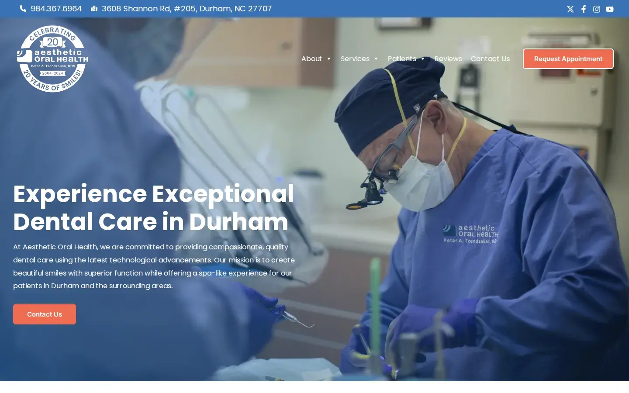This screenshot has height=393, width=629.
Task: Open the About menu
Action: 311,59
